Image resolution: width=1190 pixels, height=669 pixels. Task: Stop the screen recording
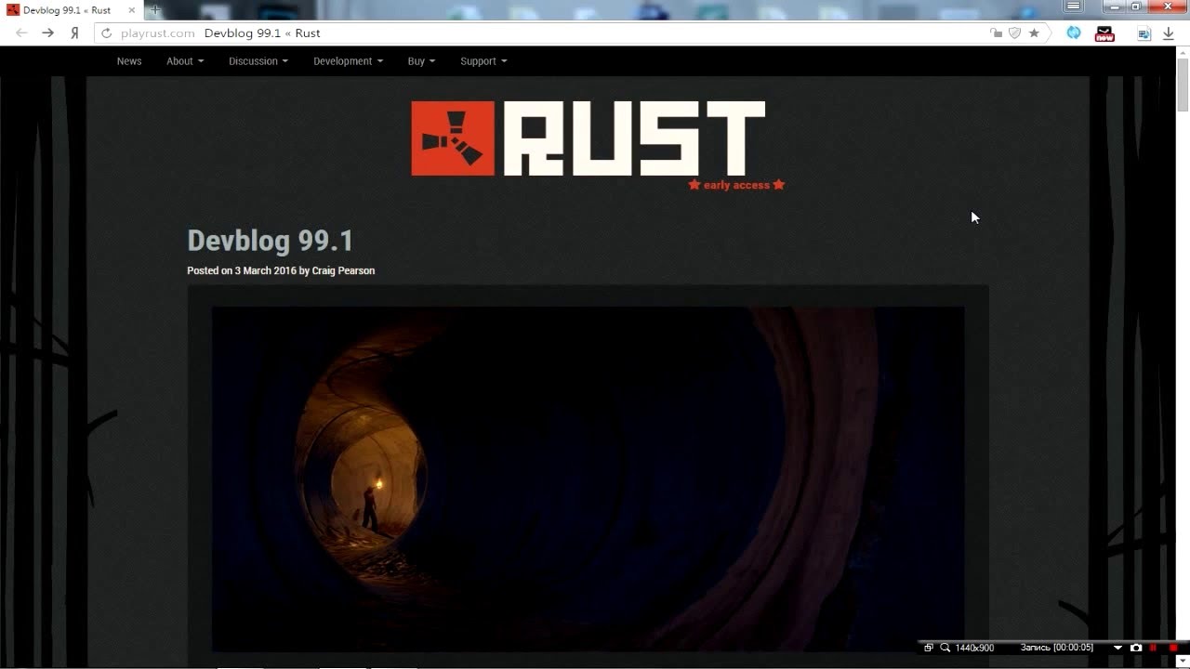click(x=1173, y=648)
